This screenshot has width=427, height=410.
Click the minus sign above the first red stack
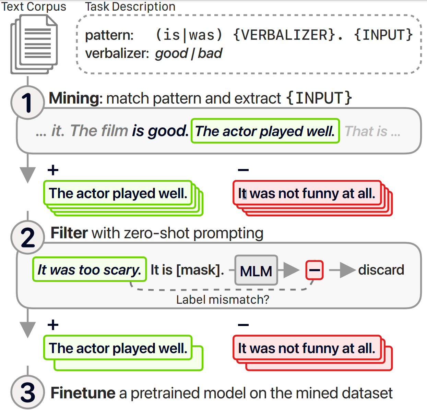click(x=243, y=170)
